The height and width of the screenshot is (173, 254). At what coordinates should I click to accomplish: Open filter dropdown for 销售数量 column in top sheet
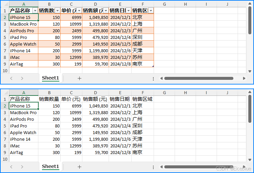(x=58, y=11)
